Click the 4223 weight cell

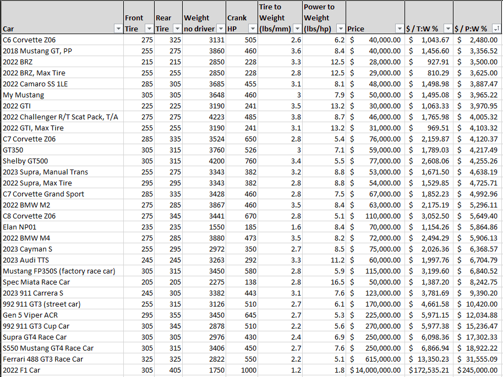tap(204, 117)
